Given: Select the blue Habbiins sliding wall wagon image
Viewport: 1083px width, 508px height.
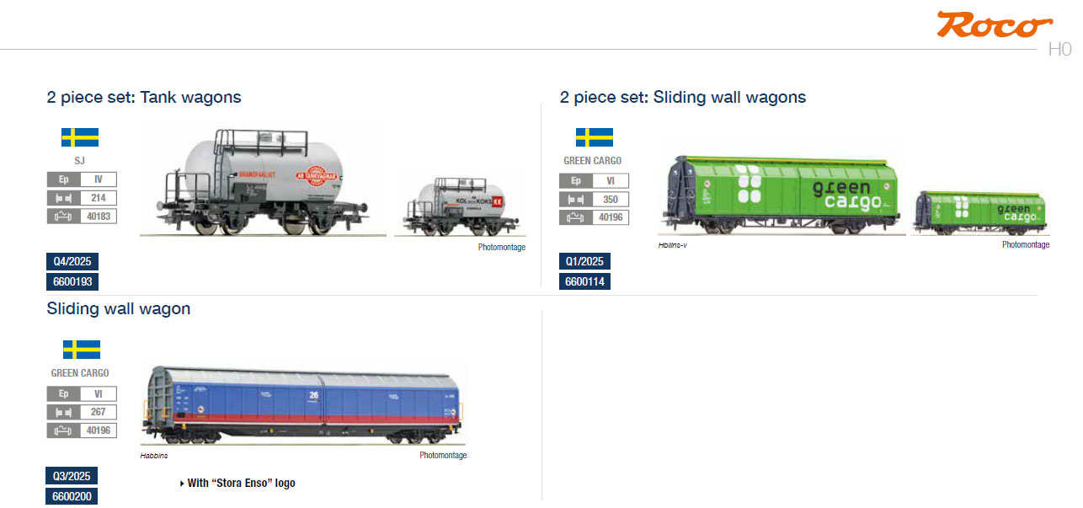Looking at the screenshot, I should coord(303,405).
